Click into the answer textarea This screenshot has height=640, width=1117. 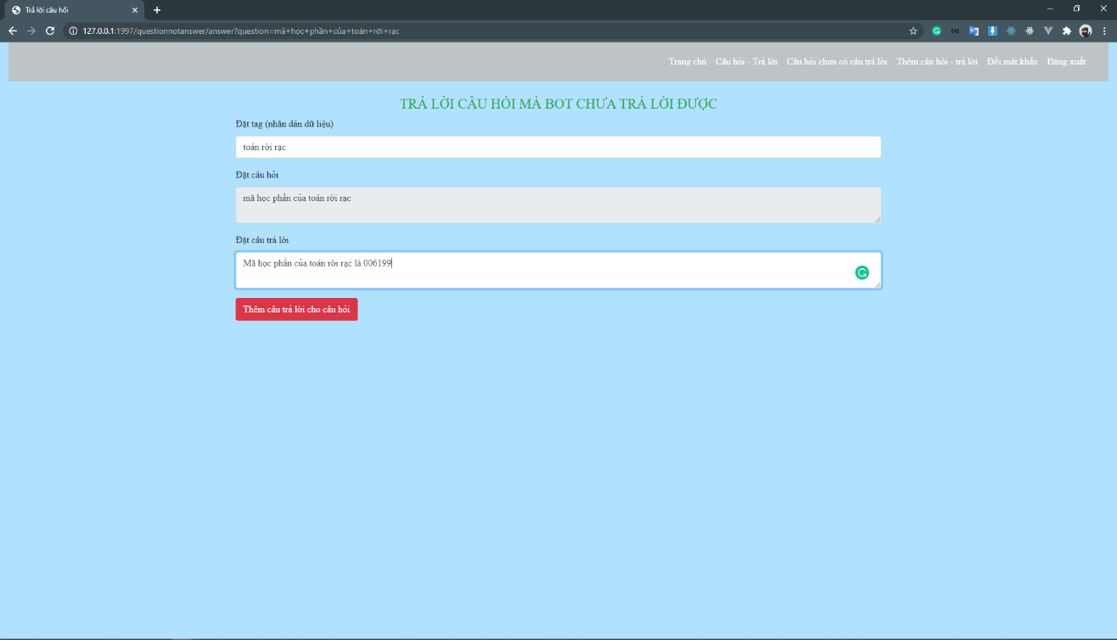[x=558, y=270]
